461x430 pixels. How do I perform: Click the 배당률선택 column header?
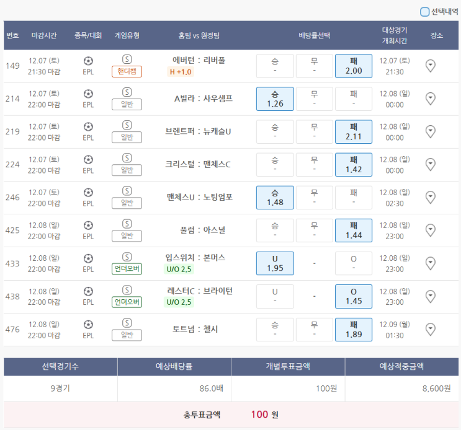[315, 35]
